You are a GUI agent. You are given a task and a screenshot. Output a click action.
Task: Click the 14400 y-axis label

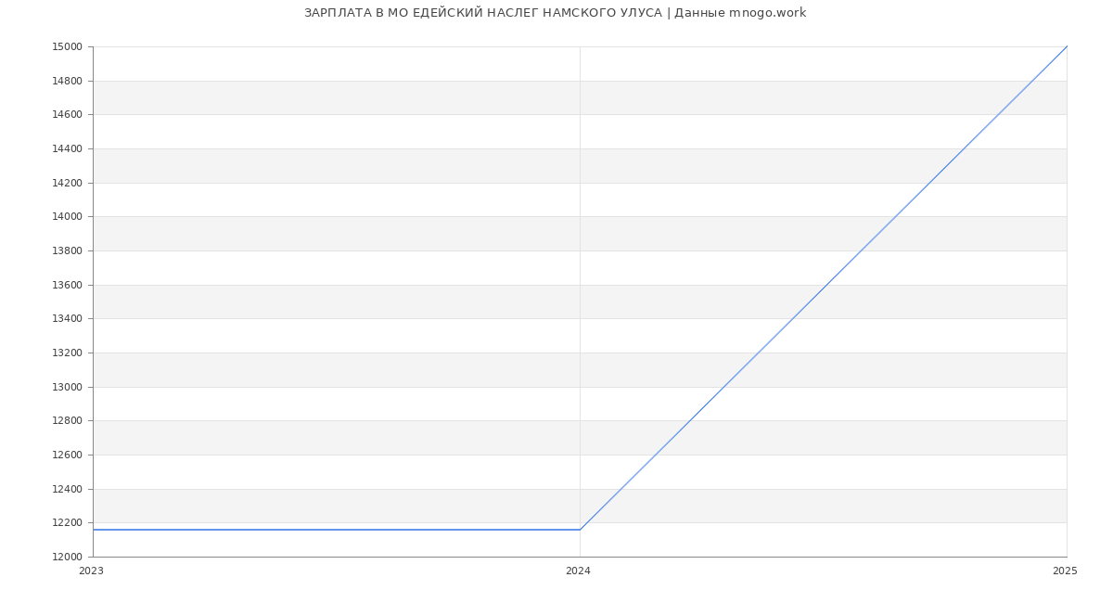click(x=67, y=149)
